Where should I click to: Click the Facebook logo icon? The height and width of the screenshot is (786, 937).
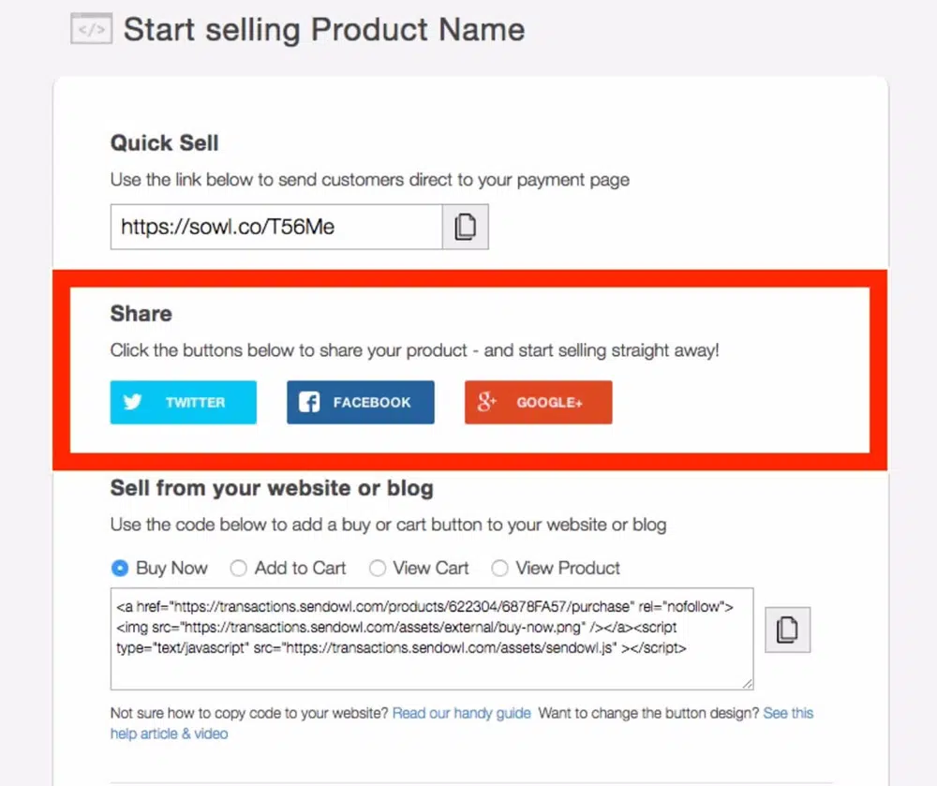[309, 402]
